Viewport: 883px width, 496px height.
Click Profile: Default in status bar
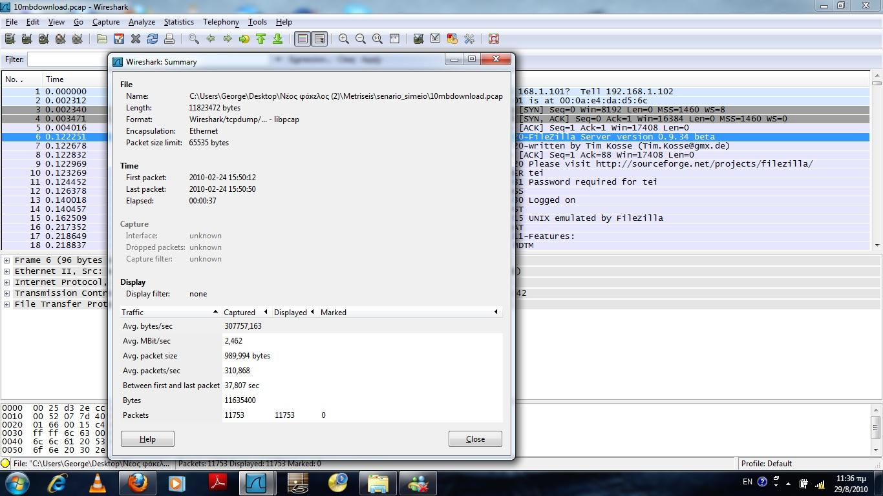coord(767,464)
